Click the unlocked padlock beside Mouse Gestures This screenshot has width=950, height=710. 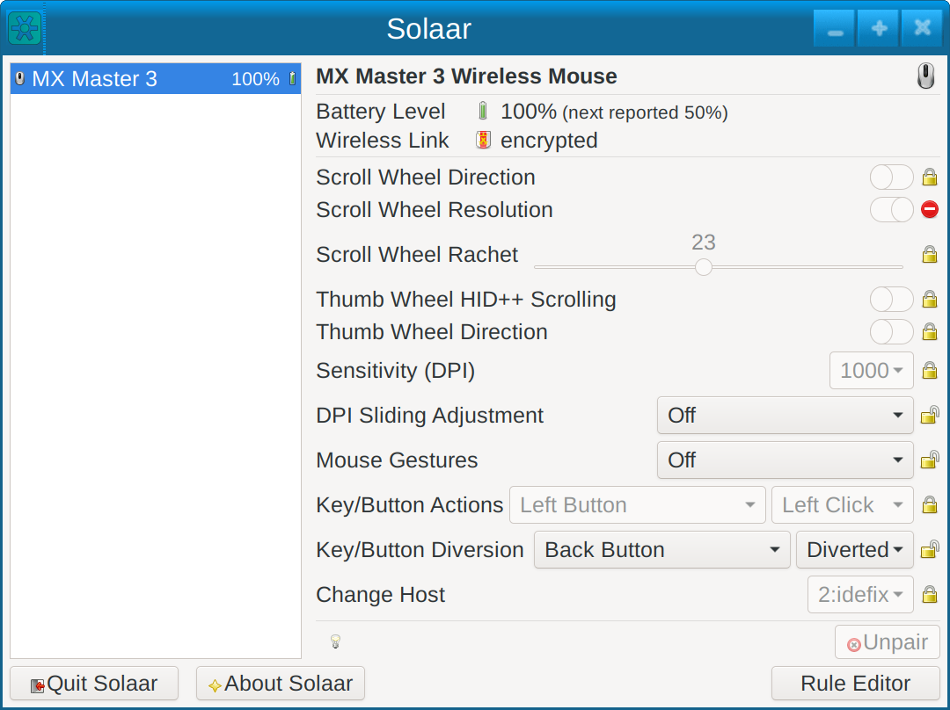click(929, 460)
